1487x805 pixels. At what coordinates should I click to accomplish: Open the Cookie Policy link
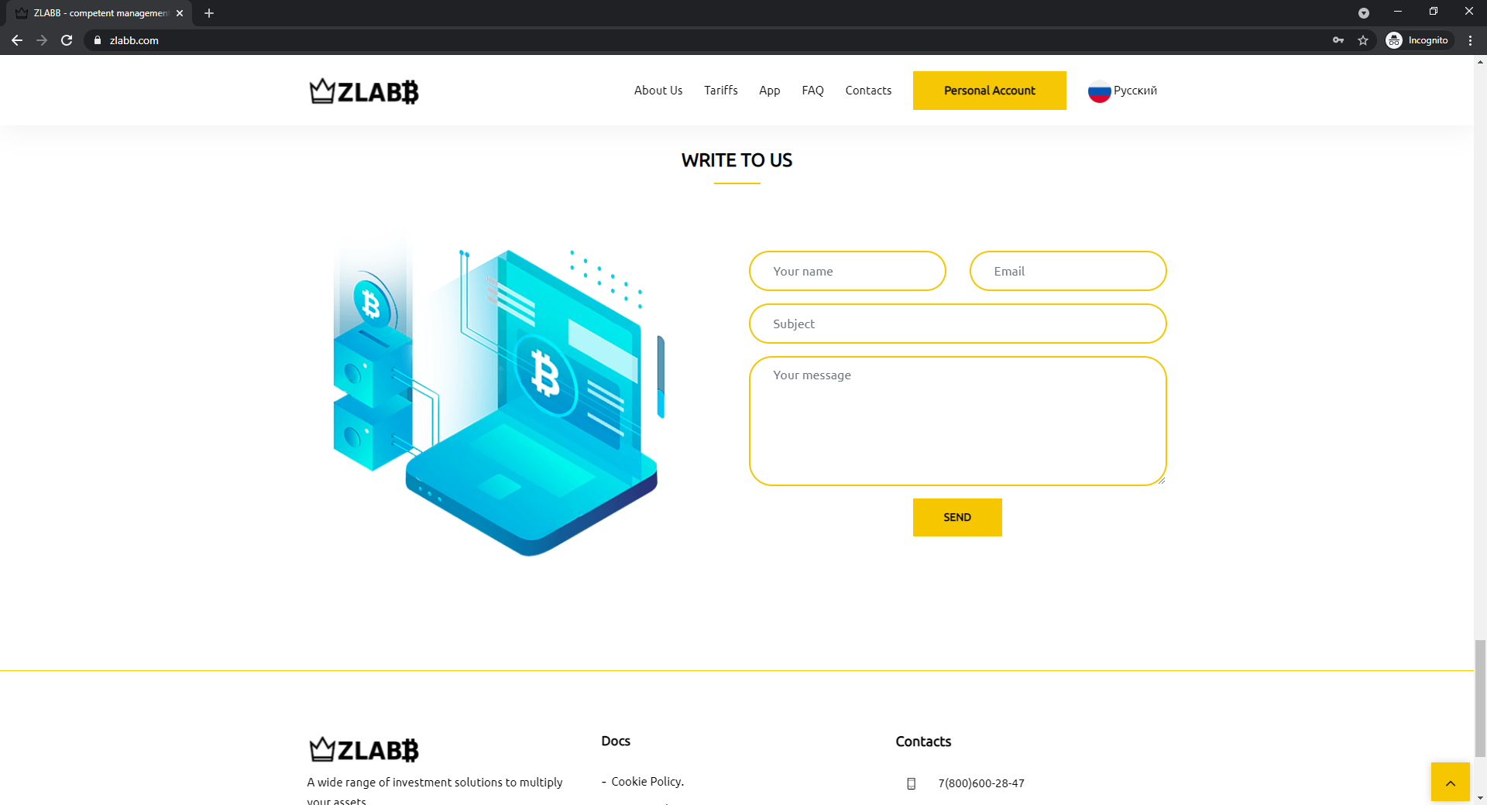[x=647, y=782]
